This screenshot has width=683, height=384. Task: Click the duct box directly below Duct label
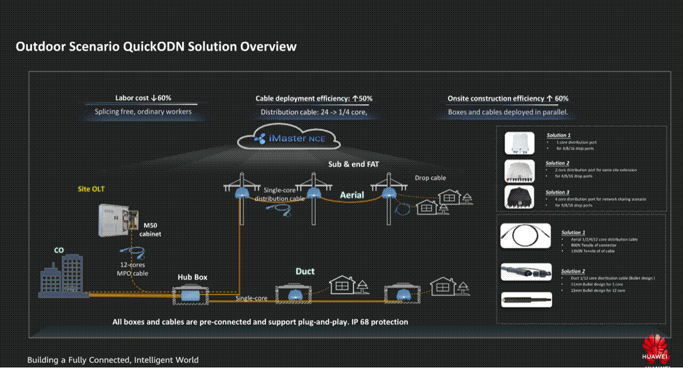pyautogui.click(x=293, y=294)
